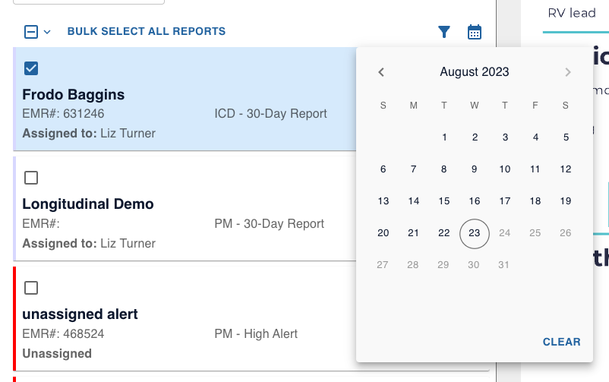609x382 pixels.
Task: Select August 23 in the calendar
Action: pos(475,233)
